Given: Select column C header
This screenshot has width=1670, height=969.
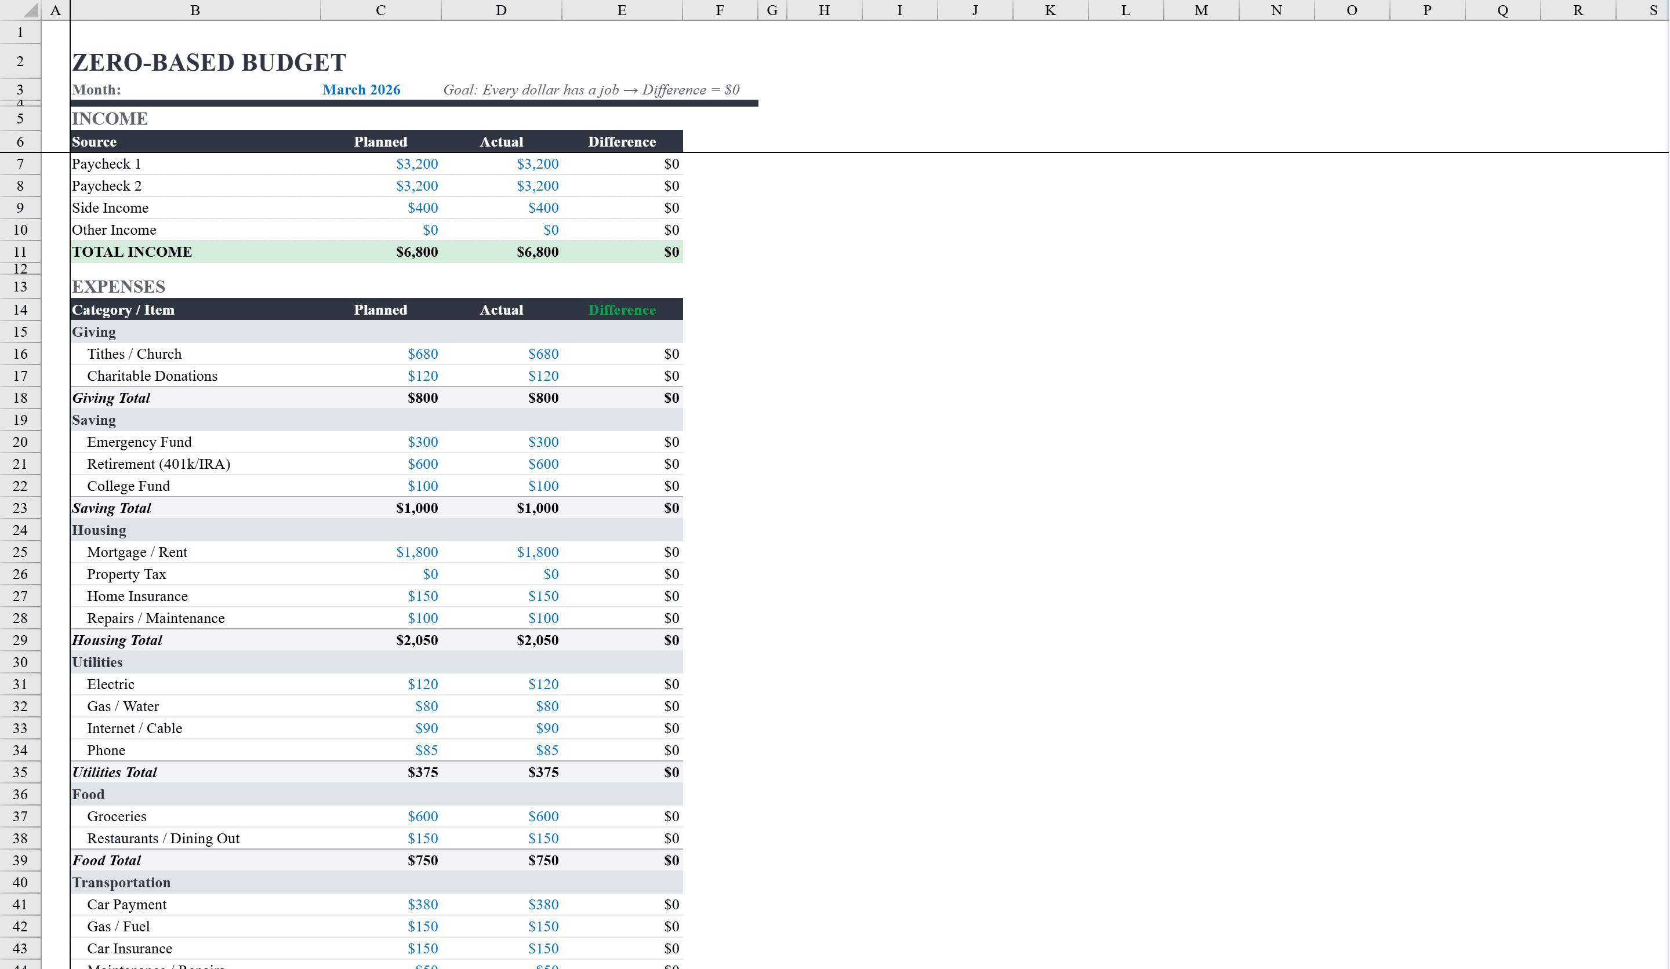Looking at the screenshot, I should point(380,10).
